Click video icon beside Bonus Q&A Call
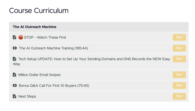195x111 pixels. (15, 85)
